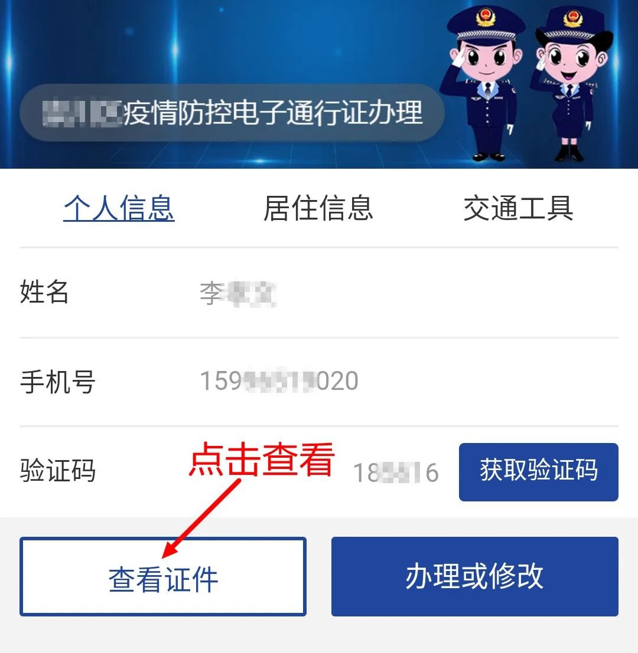Click the 获取验证码 button
The width and height of the screenshot is (638, 653).
pos(538,472)
